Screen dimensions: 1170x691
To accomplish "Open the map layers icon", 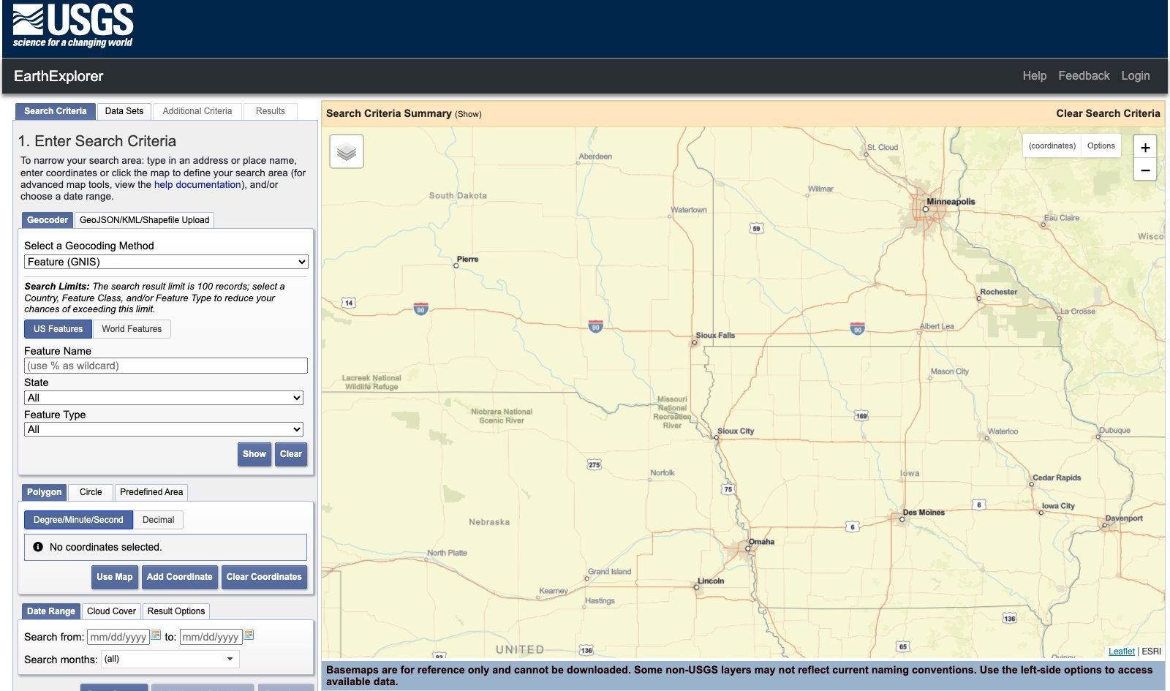I will [347, 151].
